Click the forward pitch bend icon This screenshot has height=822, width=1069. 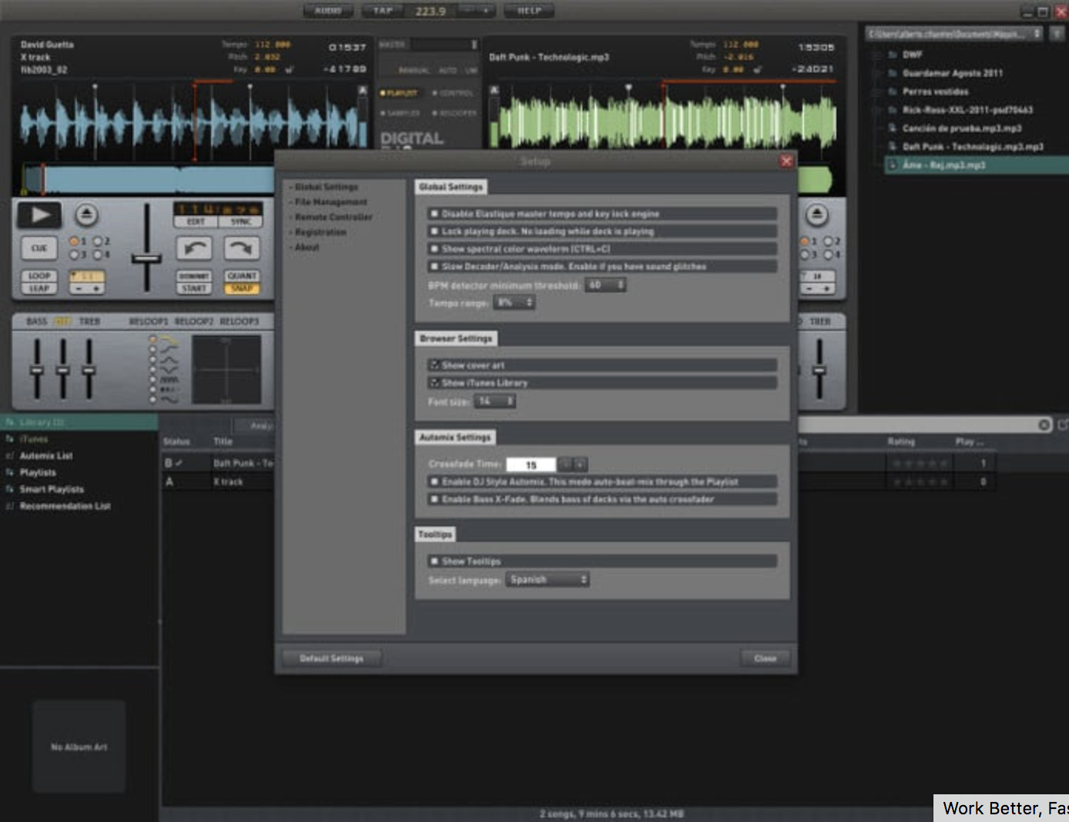click(x=240, y=248)
